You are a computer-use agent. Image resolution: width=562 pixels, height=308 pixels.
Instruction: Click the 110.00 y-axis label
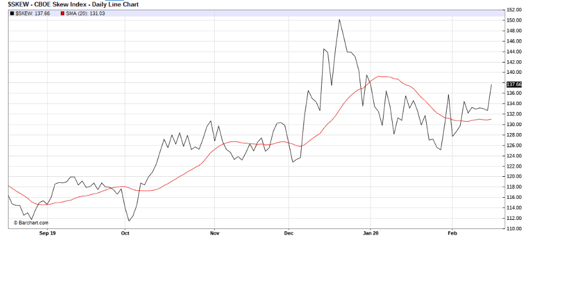click(x=514, y=228)
